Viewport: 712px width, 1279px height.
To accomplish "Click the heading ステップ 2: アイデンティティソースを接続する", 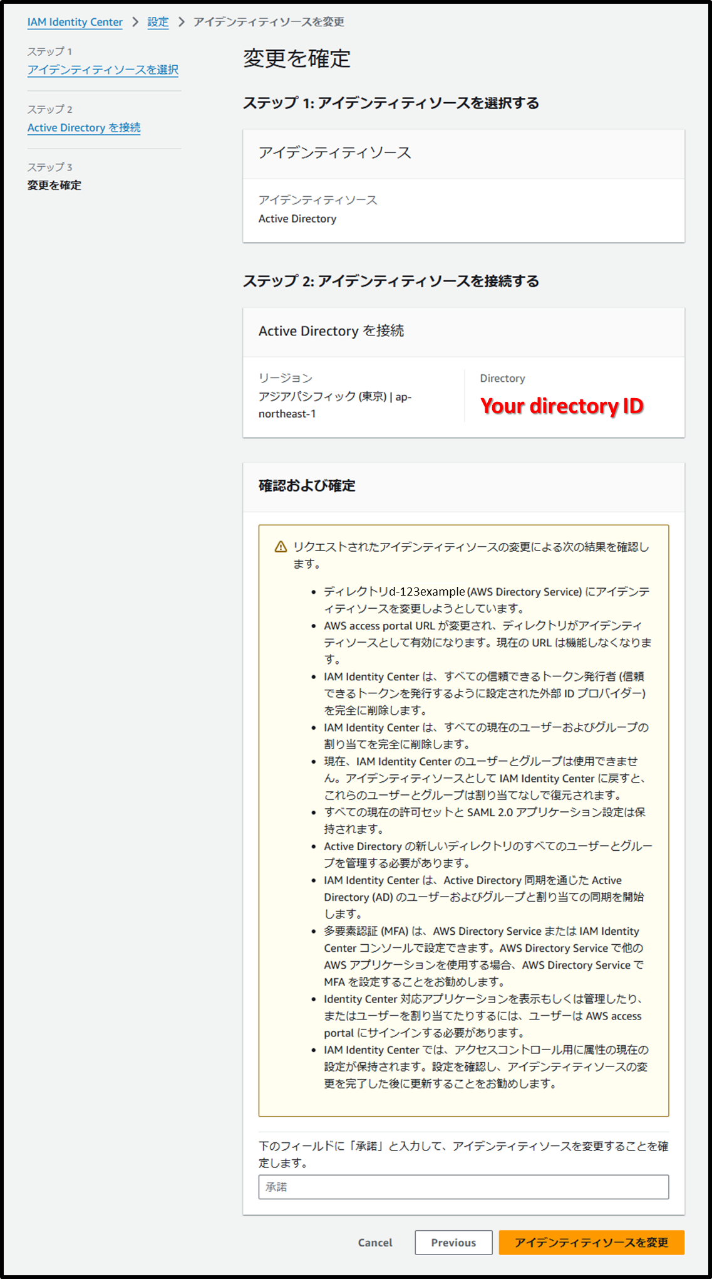I will tap(391, 281).
